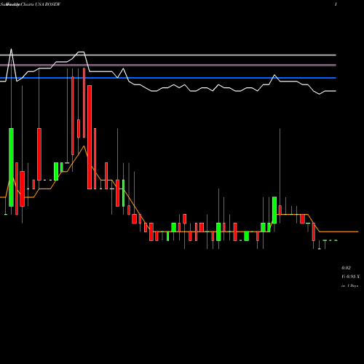This screenshot has width=364, height=364.
Task: Click the white indicator line's first sharp peak
Action: click(11, 50)
